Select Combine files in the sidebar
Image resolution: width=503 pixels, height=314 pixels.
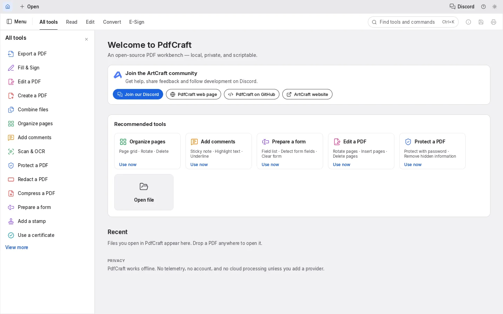coord(47,110)
